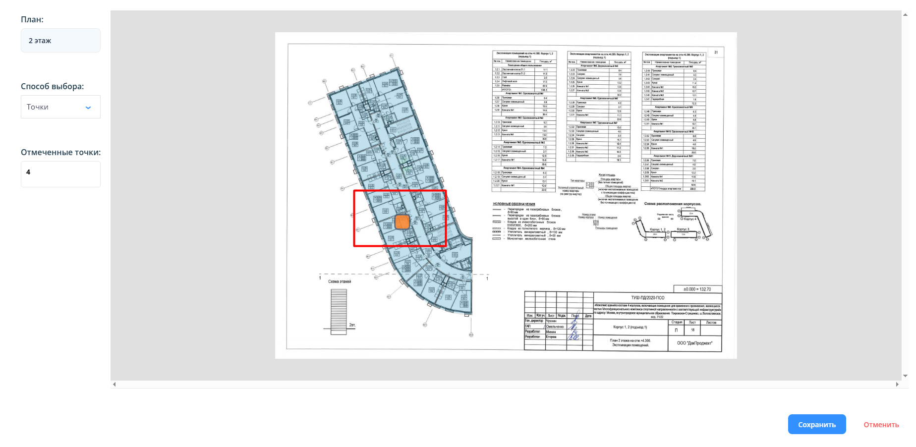Viewport: 916px width, 447px height.
Task: Click the ООО "ДакПроджект" title block cell
Action: click(694, 343)
